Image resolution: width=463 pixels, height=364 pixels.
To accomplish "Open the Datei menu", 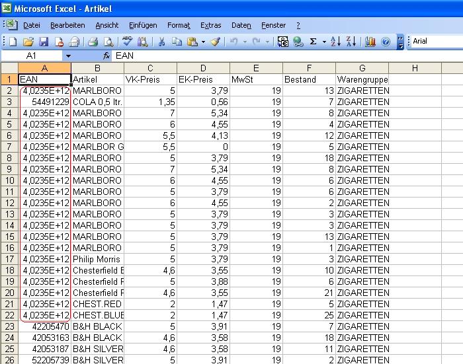I will (32, 25).
